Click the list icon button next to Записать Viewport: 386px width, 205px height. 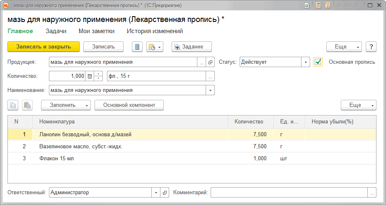(x=137, y=47)
